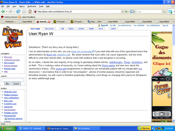This screenshot has width=175, height=131.
Task: Open the source port link
Action: click(x=61, y=69)
